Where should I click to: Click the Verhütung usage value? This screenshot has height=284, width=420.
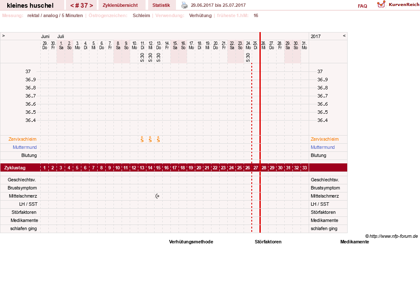200,15
